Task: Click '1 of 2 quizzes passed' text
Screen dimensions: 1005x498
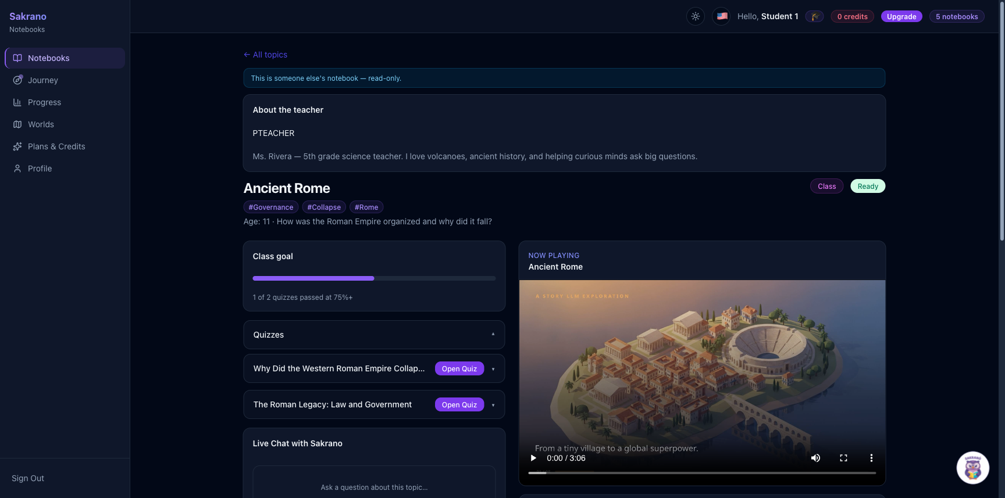Action: pyautogui.click(x=302, y=297)
